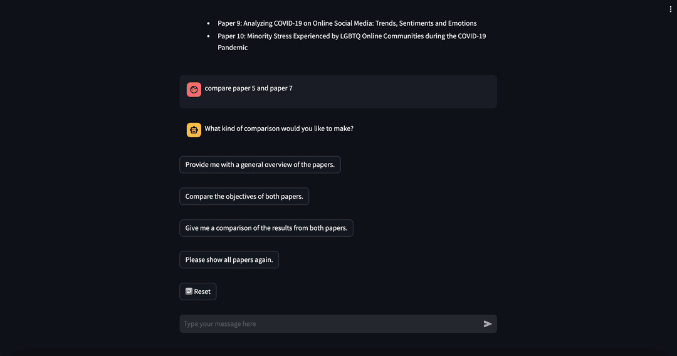
Task: Click the word 'Pandemic' under Paper 10
Action: (233, 48)
